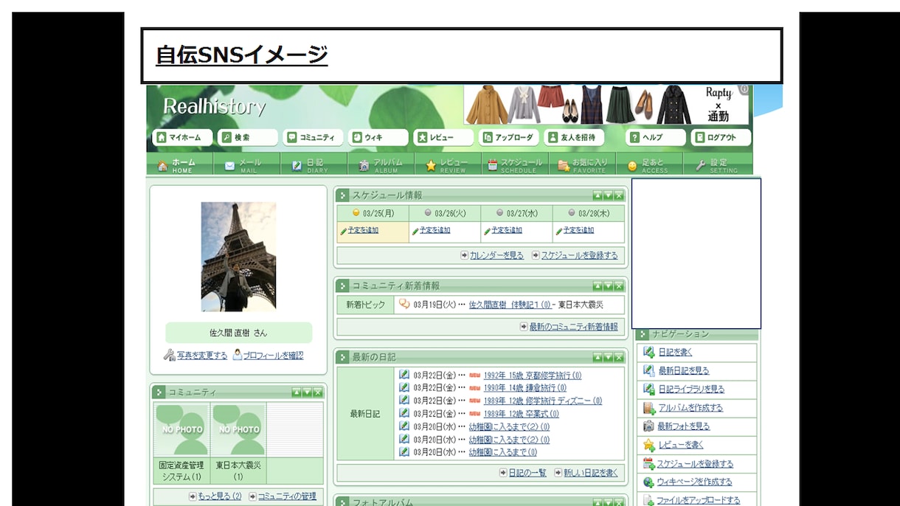Click the Eiffel Tower profile photo
The height and width of the screenshot is (506, 900).
pos(238,257)
